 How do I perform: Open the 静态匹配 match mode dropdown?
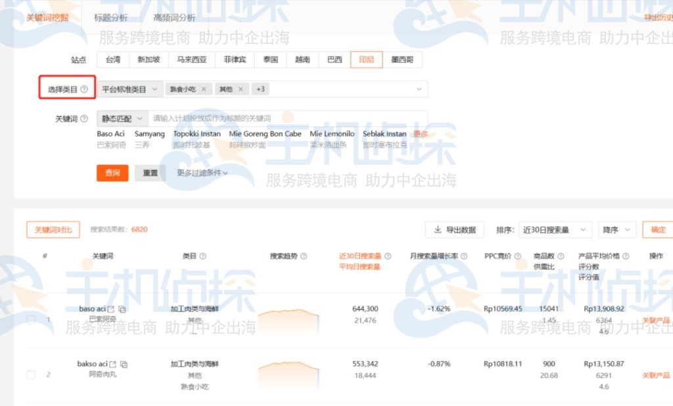122,118
